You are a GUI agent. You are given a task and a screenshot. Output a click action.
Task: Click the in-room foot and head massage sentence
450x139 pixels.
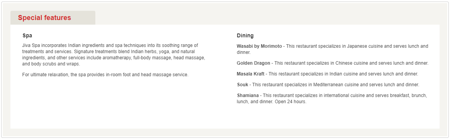tap(105, 75)
